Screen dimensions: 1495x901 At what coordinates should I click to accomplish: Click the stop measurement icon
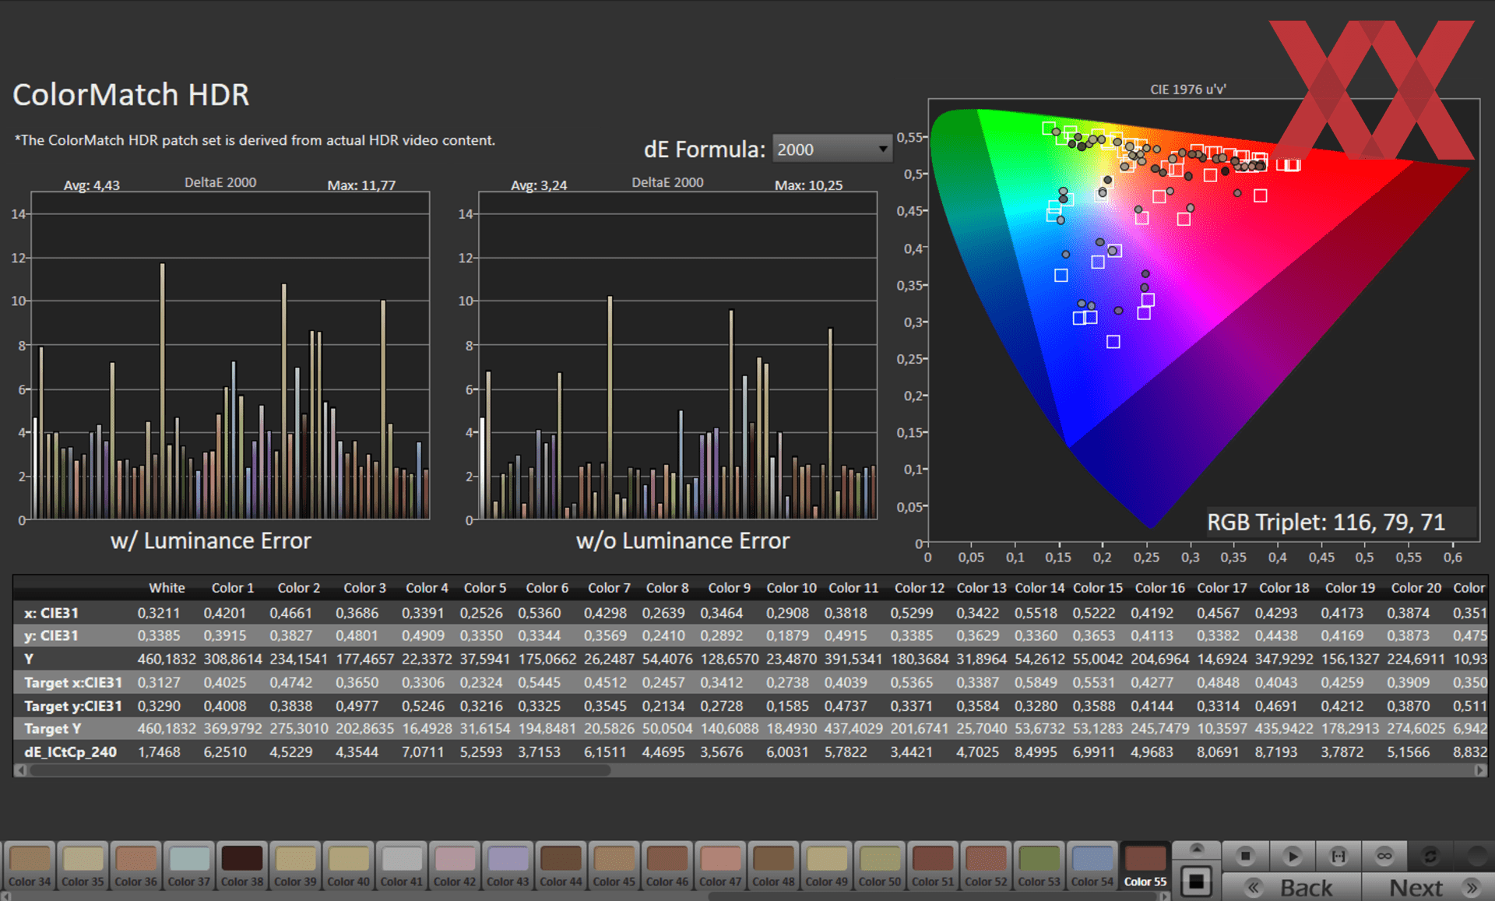pyautogui.click(x=1245, y=856)
